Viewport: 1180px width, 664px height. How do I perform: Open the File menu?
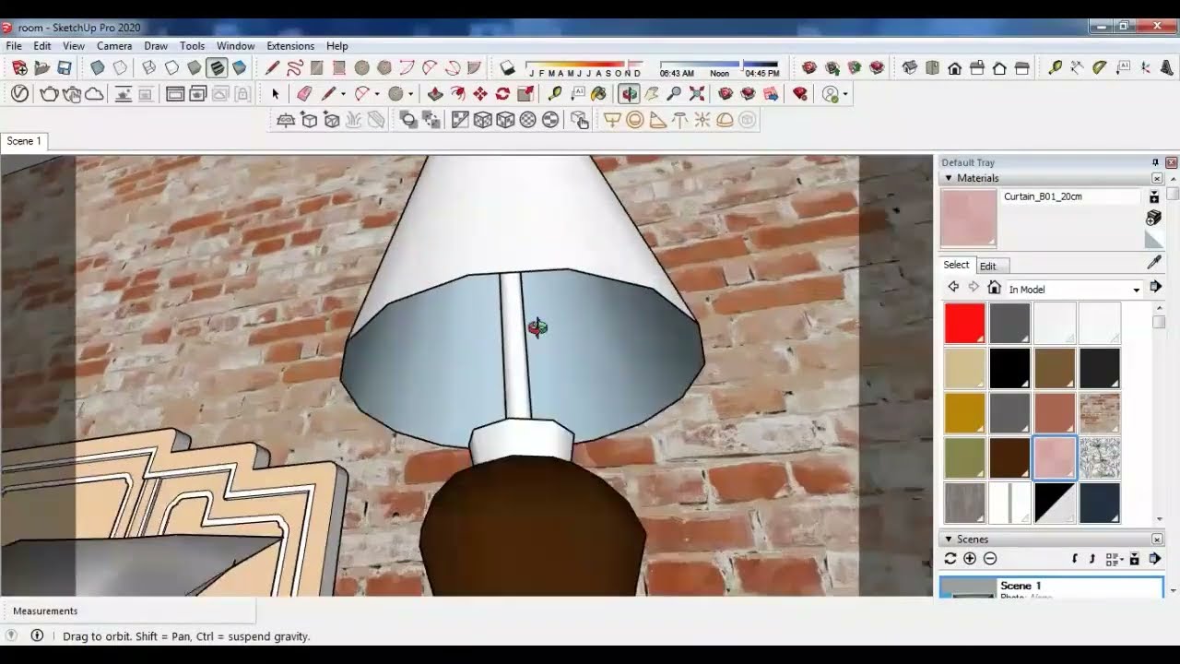click(x=14, y=46)
